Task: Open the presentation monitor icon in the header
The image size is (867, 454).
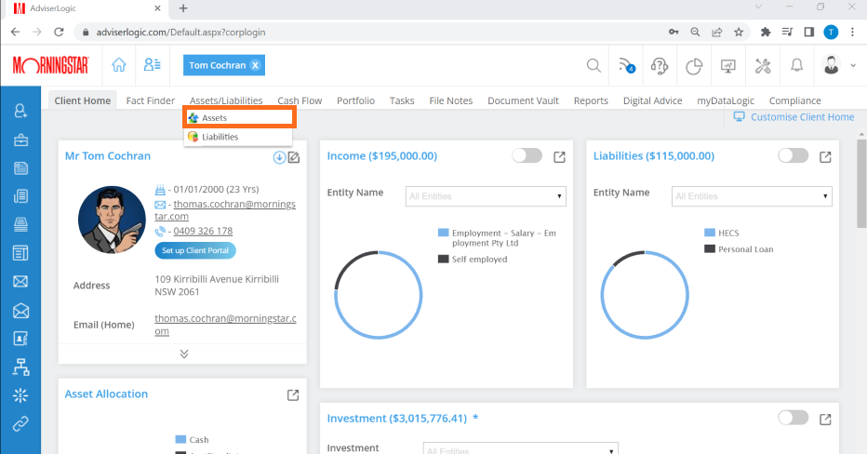Action: 728,66
